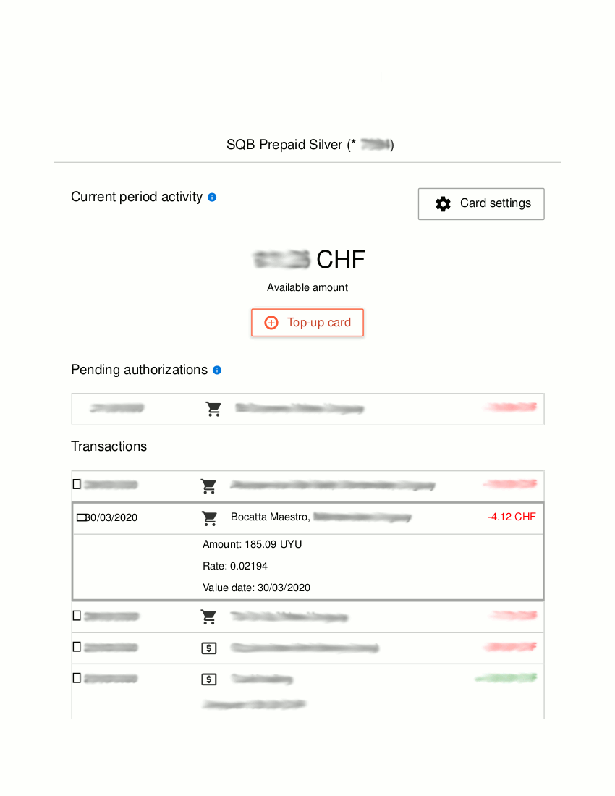Viewport: 615px width, 796px height.
Task: Collapse the expanded 30/03/2020 transaction details
Action: pyautogui.click(x=81, y=517)
